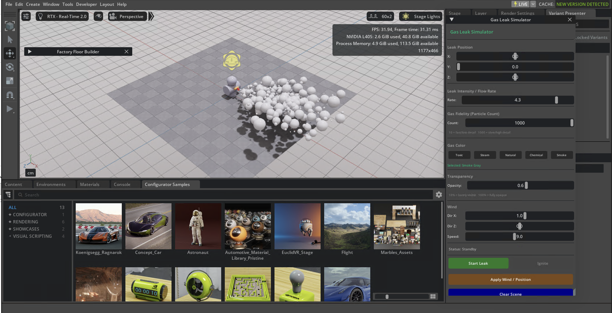Switch to the Content tab
The image size is (612, 313).
[x=13, y=184]
